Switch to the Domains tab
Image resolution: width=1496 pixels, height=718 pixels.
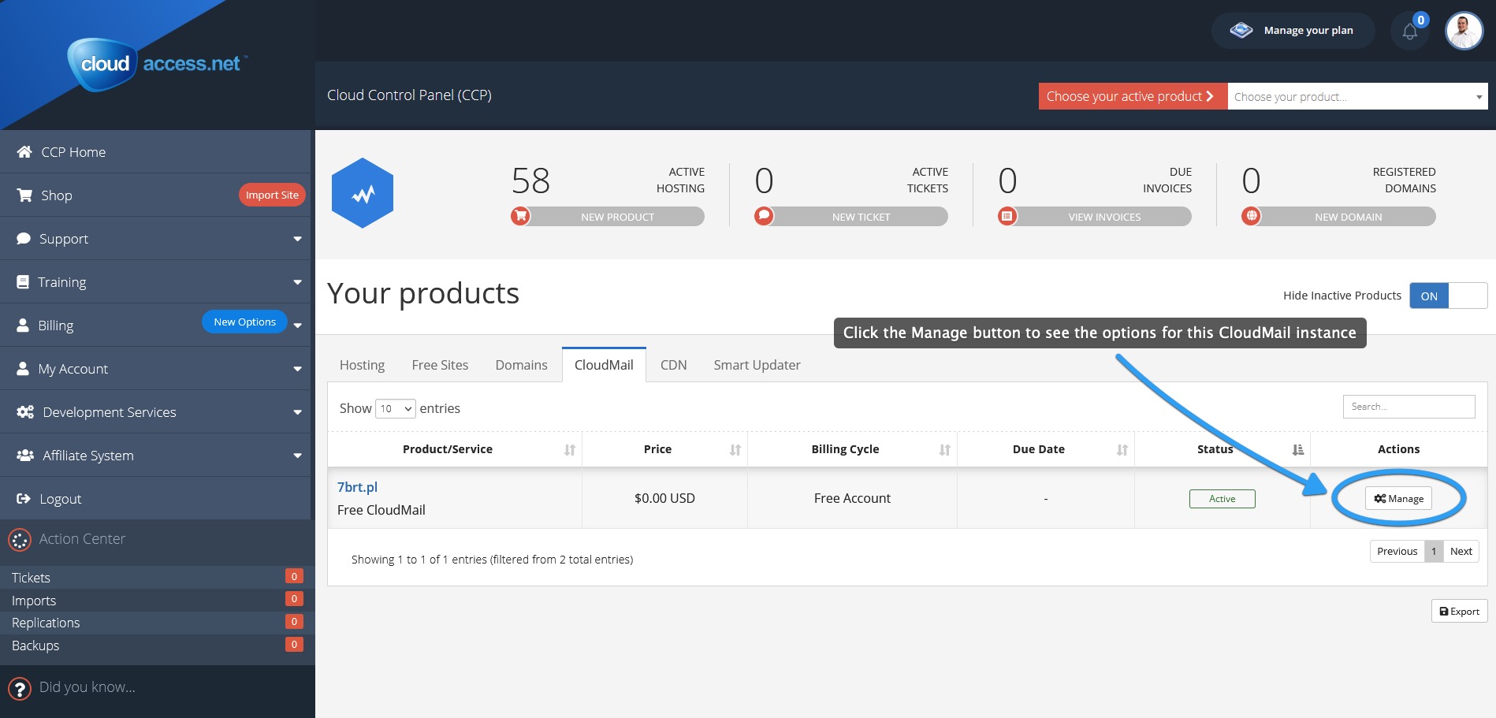tap(521, 365)
